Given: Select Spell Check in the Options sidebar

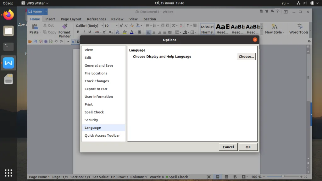Looking at the screenshot, I should pyautogui.click(x=94, y=112).
